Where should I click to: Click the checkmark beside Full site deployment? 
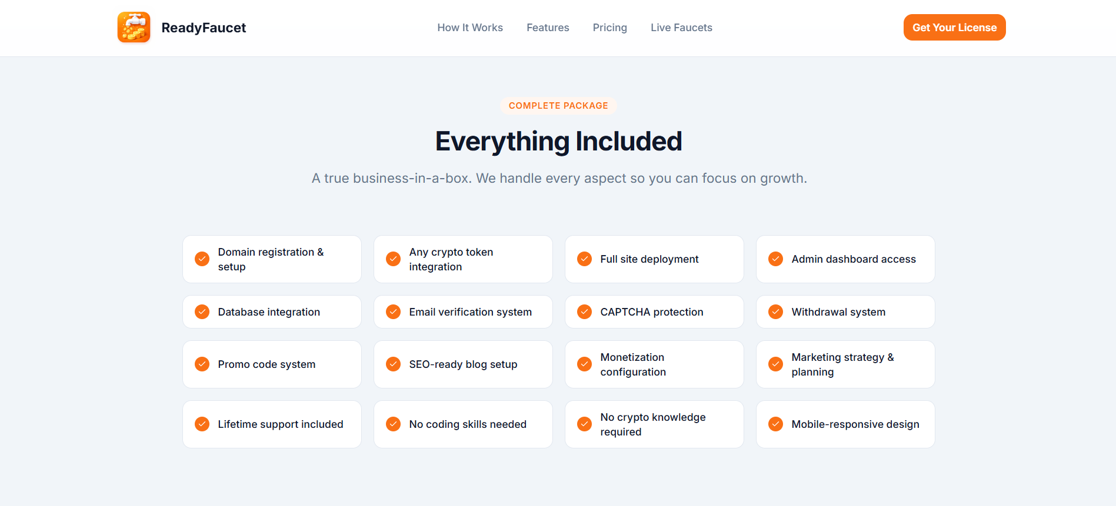pos(584,259)
